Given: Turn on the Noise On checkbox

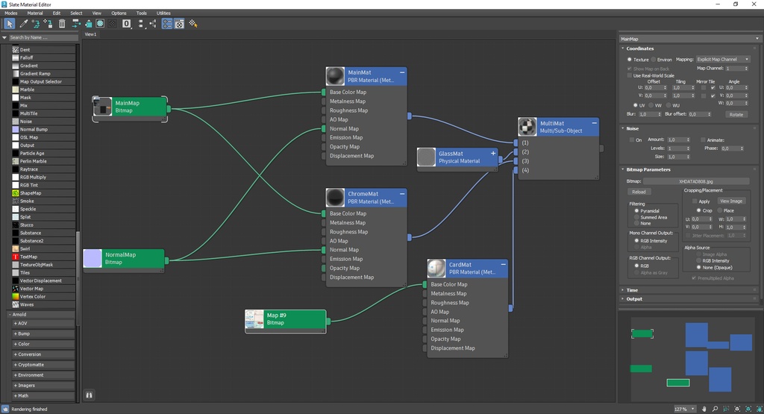Looking at the screenshot, I should [630, 139].
